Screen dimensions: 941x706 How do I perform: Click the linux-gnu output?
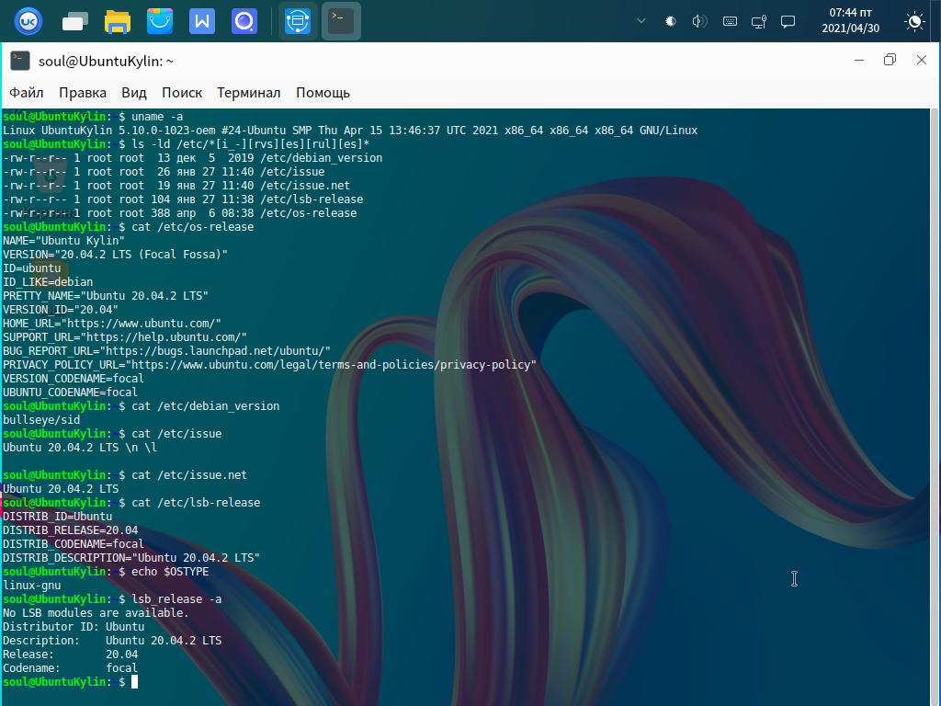pos(32,586)
